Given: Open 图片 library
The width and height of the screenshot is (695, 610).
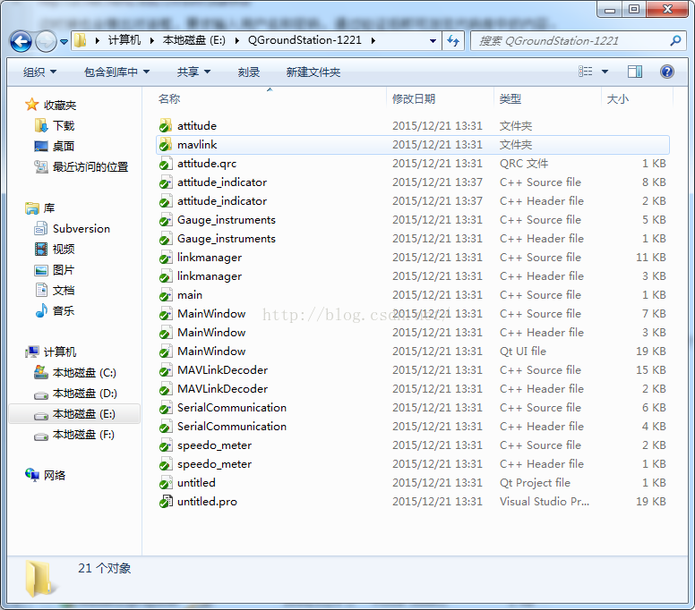Looking at the screenshot, I should pos(64,269).
